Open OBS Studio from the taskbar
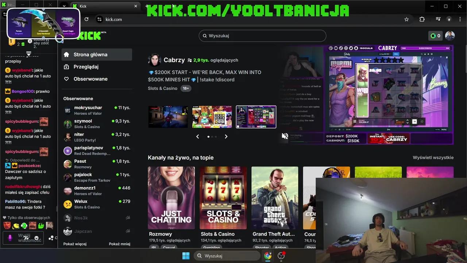 click(x=281, y=256)
